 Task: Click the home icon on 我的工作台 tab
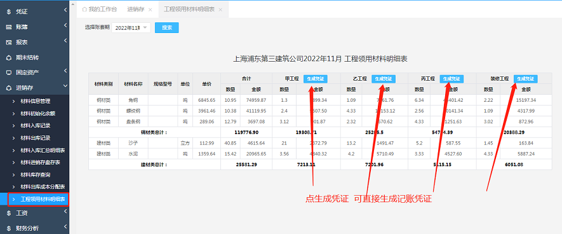[84, 10]
